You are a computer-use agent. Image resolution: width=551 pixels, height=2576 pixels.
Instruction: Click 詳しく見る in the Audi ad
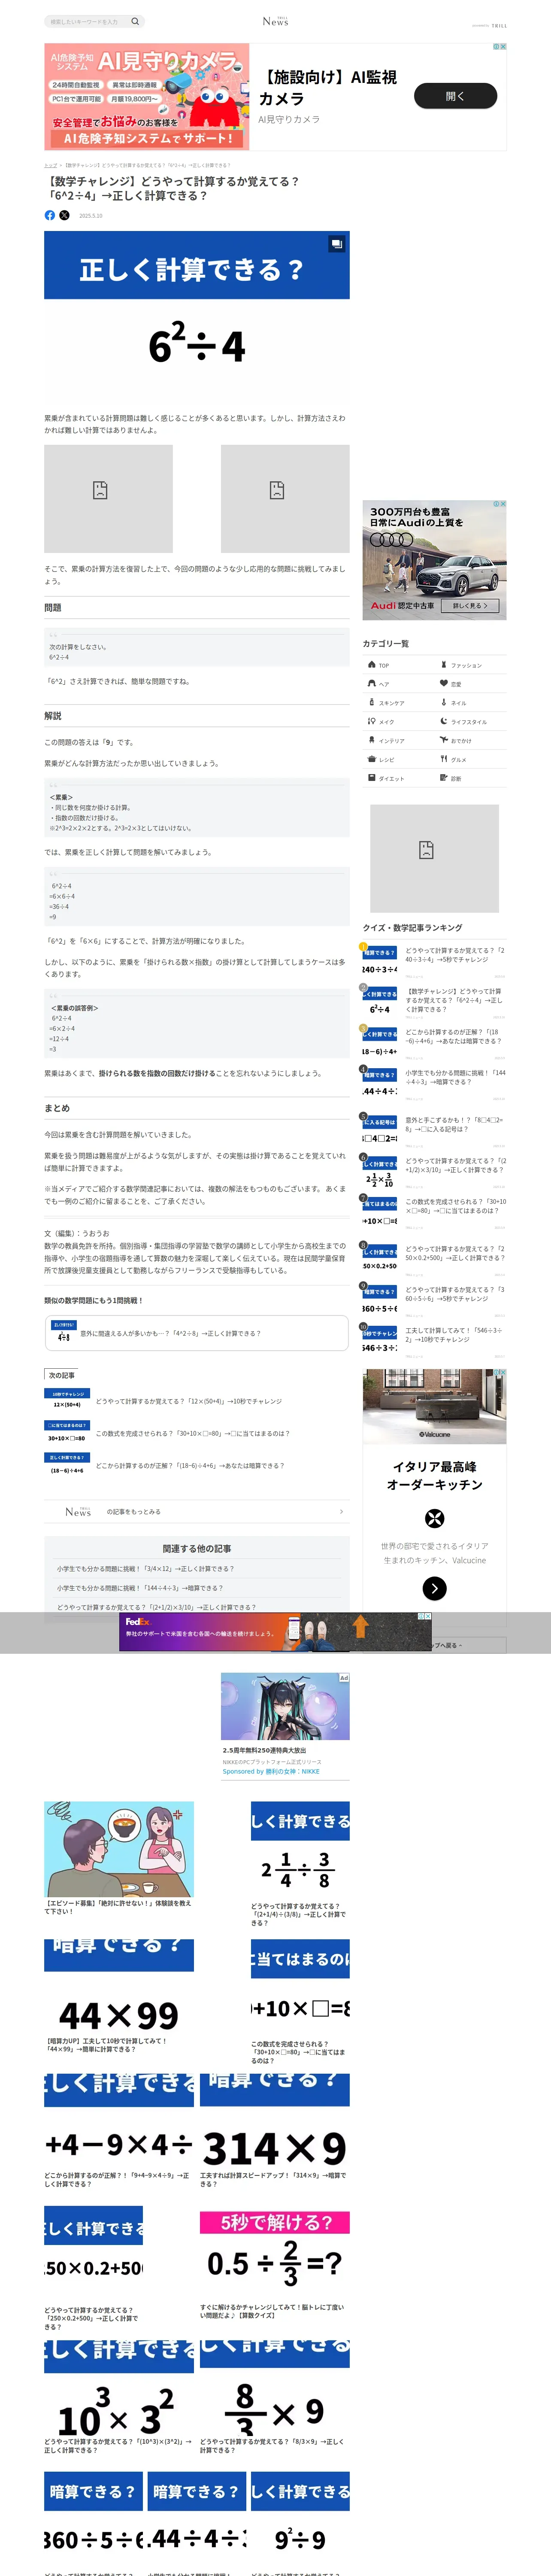tap(470, 606)
